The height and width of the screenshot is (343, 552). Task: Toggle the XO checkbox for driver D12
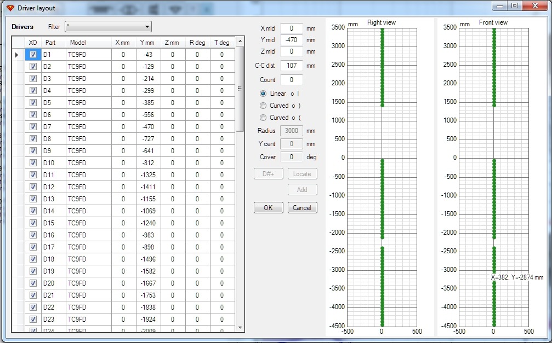pos(33,187)
